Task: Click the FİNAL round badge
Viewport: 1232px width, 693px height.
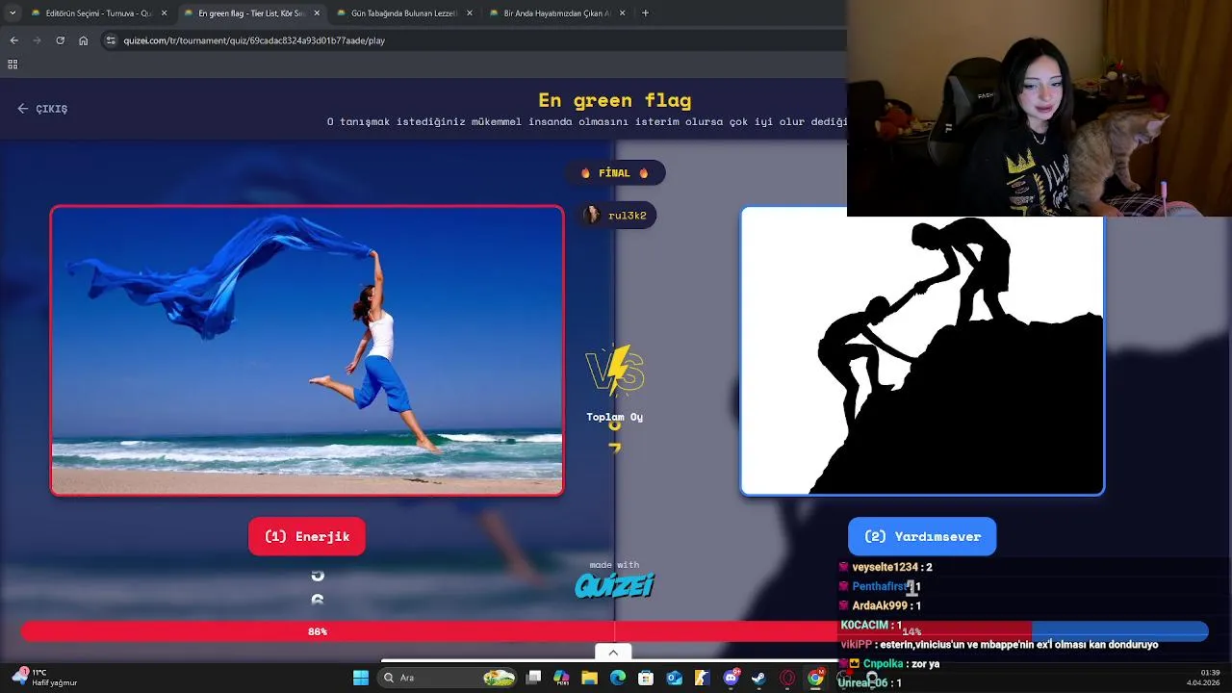Action: (x=614, y=173)
